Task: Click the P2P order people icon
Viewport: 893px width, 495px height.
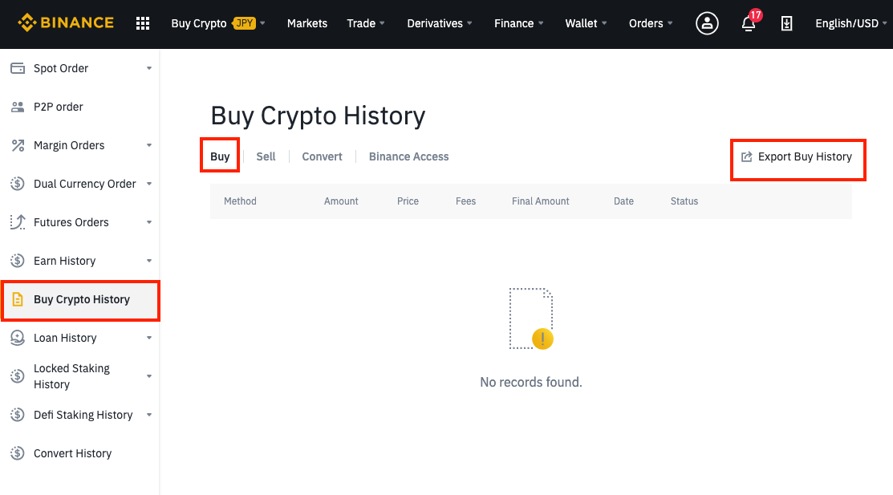Action: (x=18, y=107)
